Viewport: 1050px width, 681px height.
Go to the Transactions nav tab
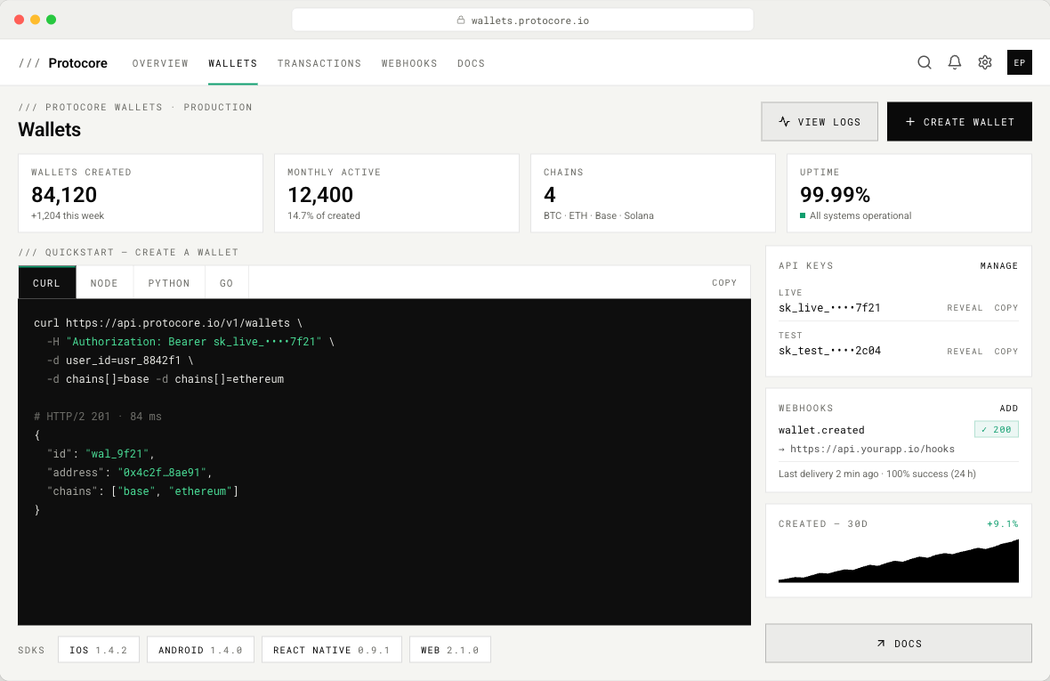[x=319, y=63]
